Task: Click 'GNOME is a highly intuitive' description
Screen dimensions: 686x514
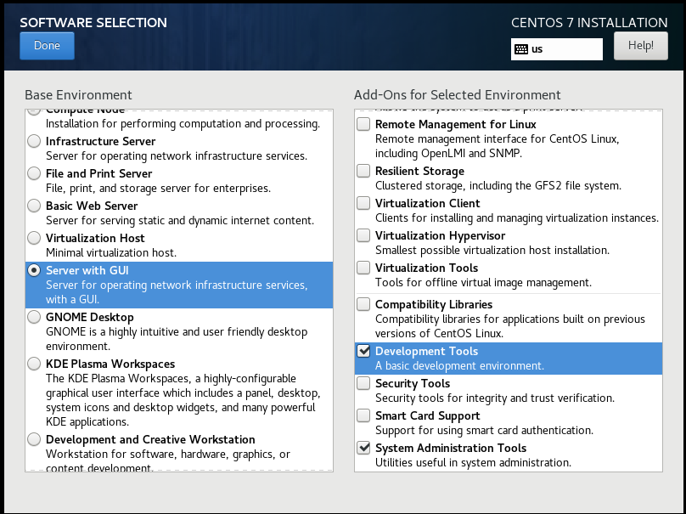Action: click(177, 339)
